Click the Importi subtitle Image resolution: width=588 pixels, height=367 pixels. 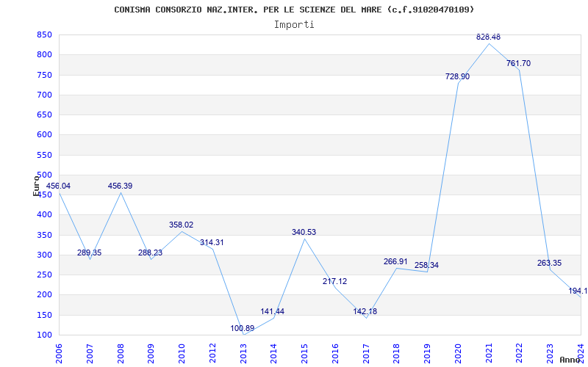(x=294, y=25)
